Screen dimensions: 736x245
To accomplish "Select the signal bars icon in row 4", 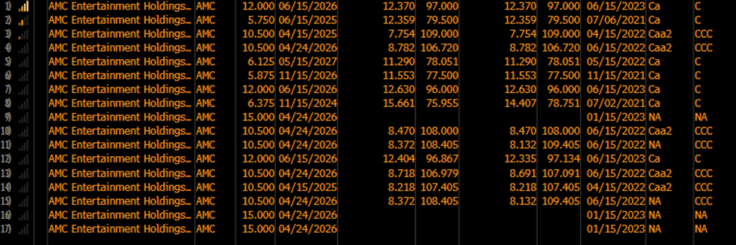I will 23,48.
